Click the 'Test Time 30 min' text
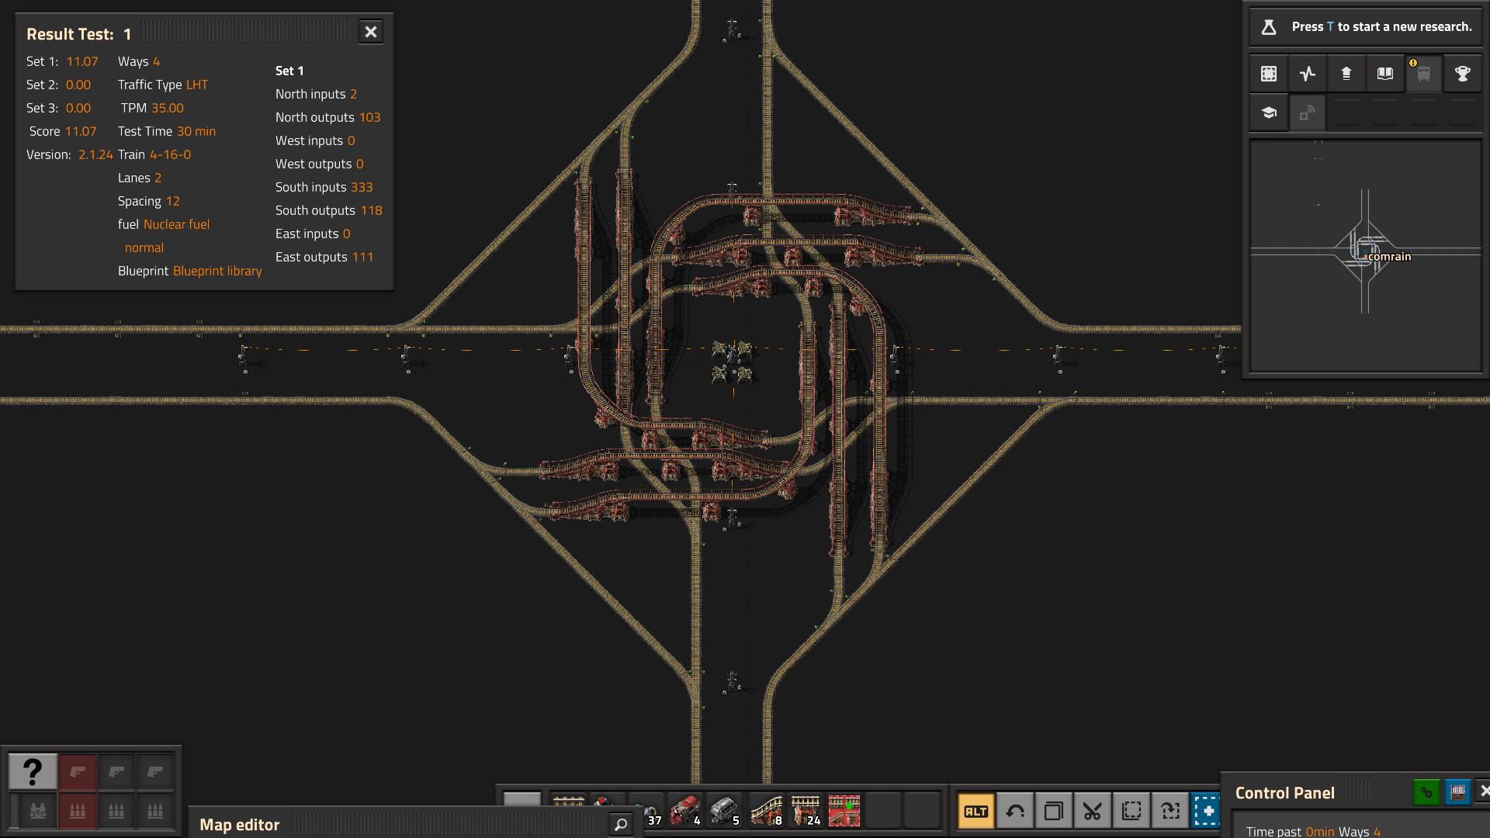 pyautogui.click(x=167, y=131)
